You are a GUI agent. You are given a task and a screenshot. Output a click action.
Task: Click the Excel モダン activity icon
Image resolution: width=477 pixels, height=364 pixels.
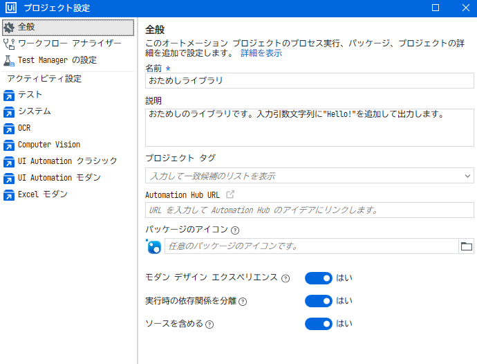[x=9, y=195]
